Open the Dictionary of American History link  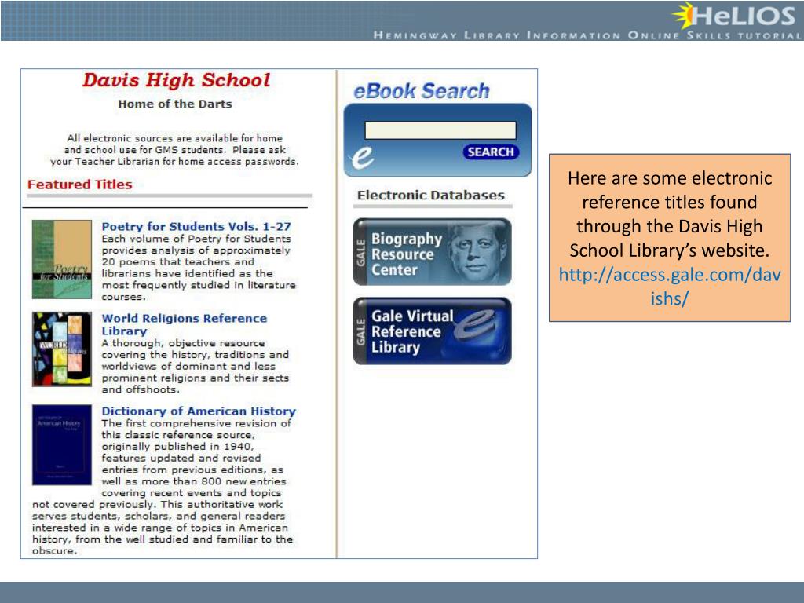tap(199, 411)
